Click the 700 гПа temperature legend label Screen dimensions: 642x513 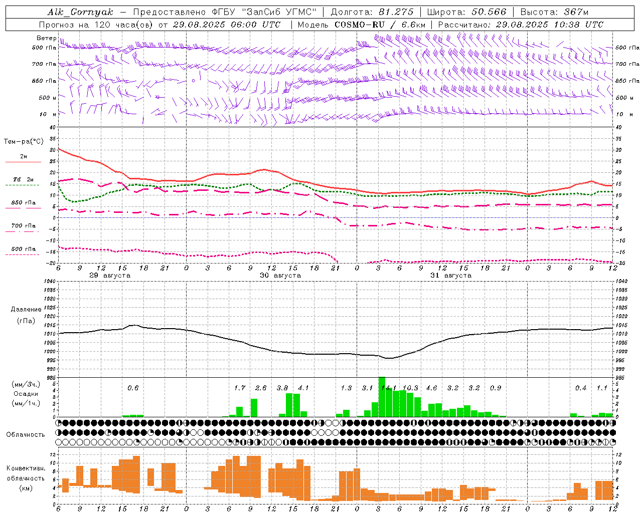(x=23, y=225)
